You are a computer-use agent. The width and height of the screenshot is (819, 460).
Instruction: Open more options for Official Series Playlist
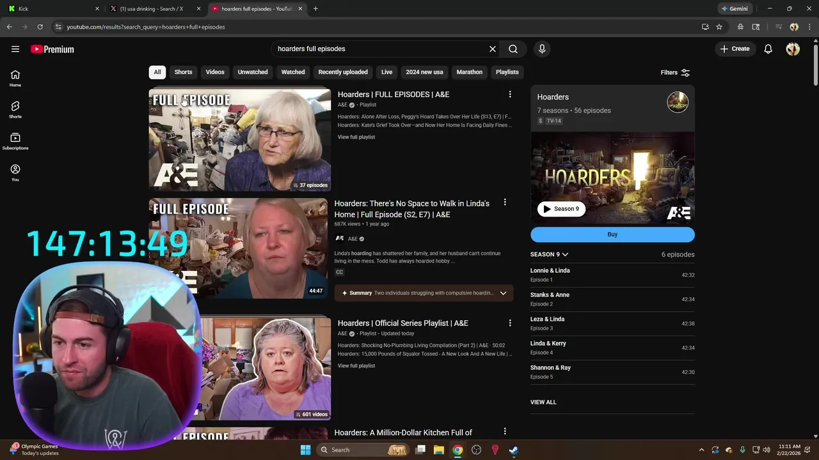point(510,323)
